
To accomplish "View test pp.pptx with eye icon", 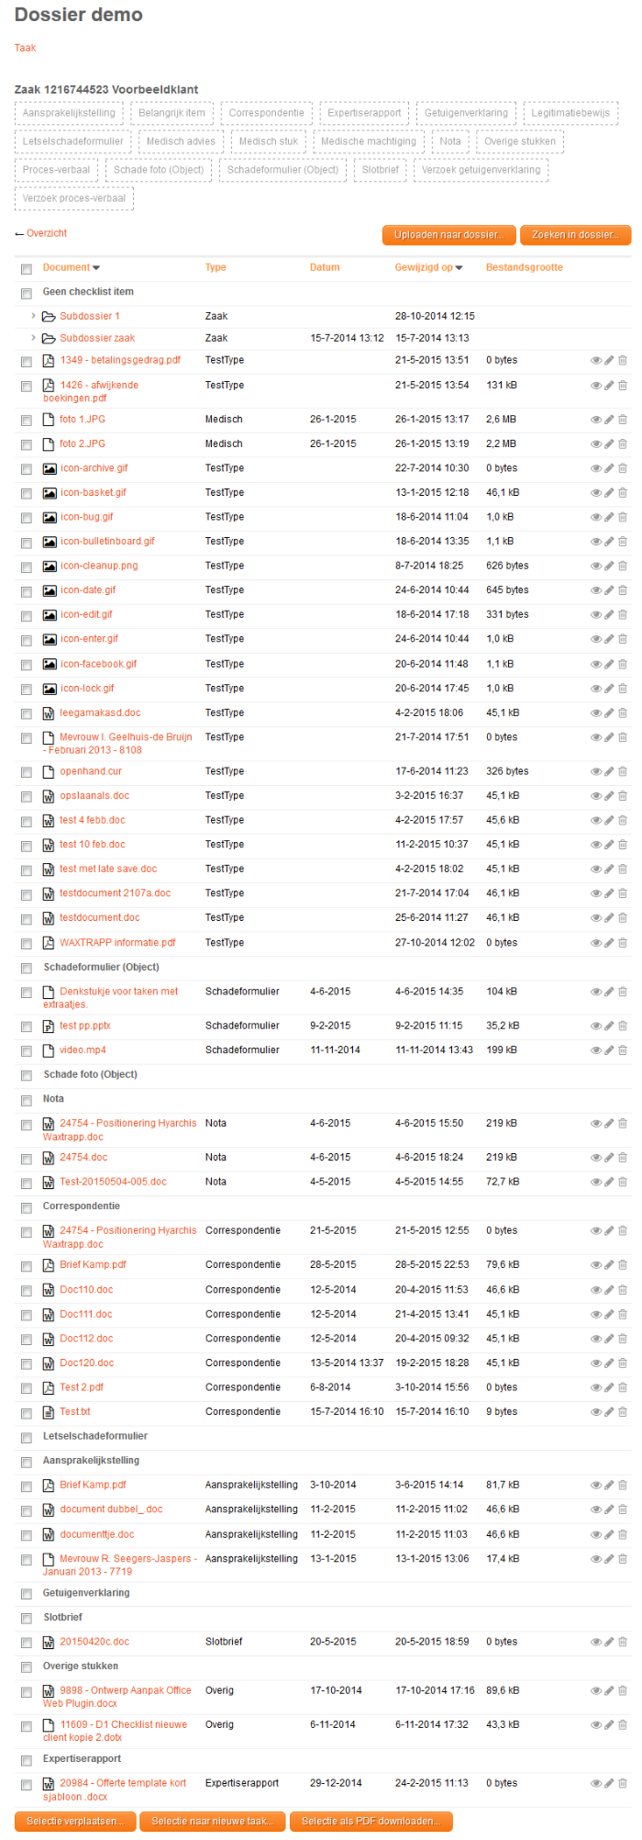I will click(x=596, y=1027).
